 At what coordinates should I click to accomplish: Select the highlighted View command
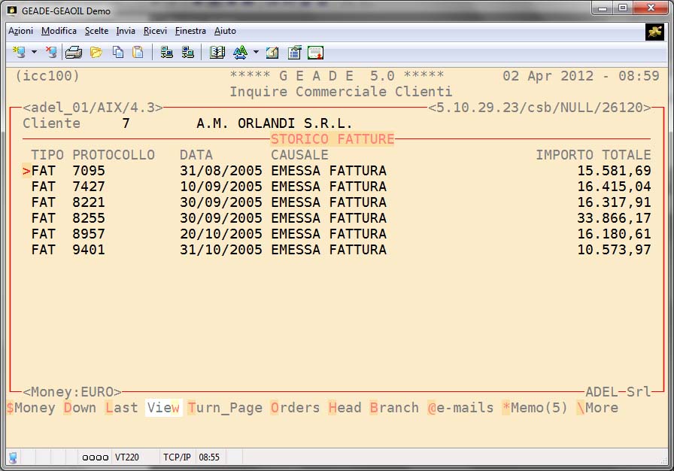[x=163, y=408]
